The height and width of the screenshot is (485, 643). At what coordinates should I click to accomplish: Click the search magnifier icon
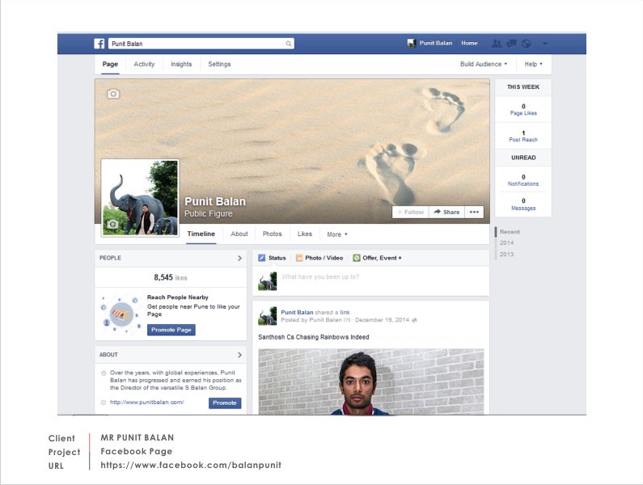(x=289, y=44)
